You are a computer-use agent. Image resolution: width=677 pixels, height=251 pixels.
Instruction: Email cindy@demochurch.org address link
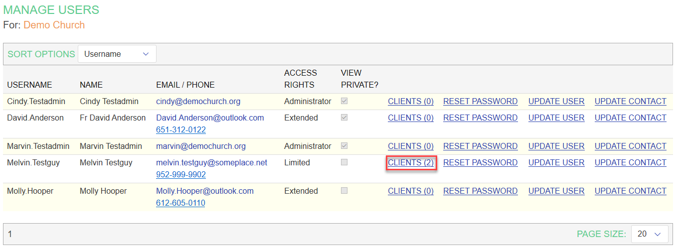coord(198,101)
